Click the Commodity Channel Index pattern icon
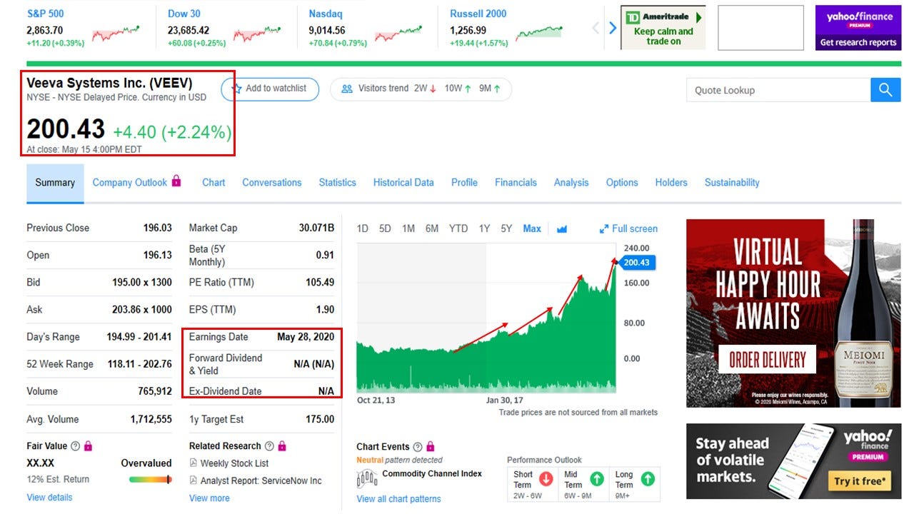This screenshot has height=514, width=914. pos(367,479)
